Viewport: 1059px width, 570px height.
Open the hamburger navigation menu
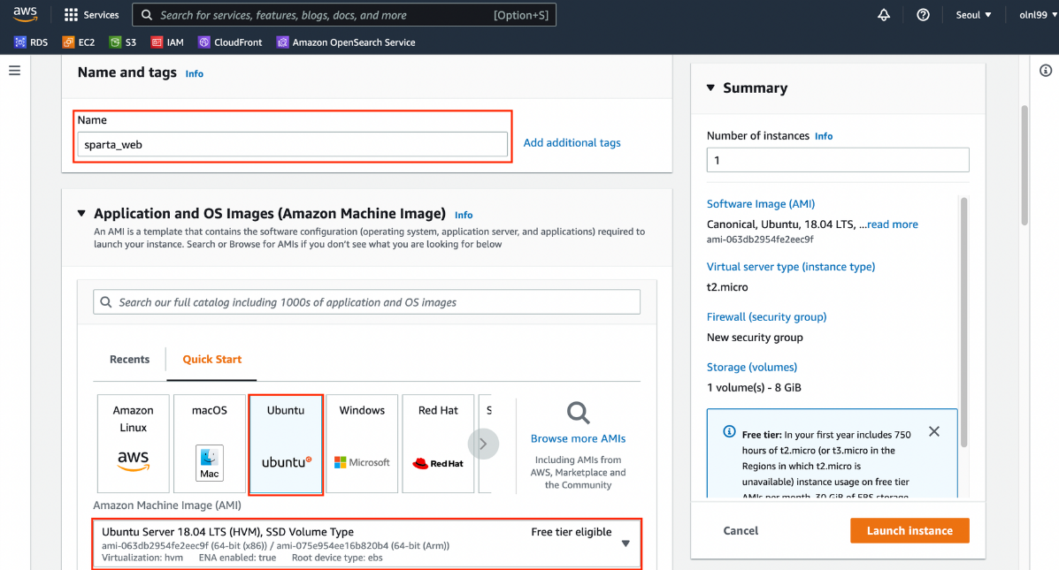click(14, 71)
